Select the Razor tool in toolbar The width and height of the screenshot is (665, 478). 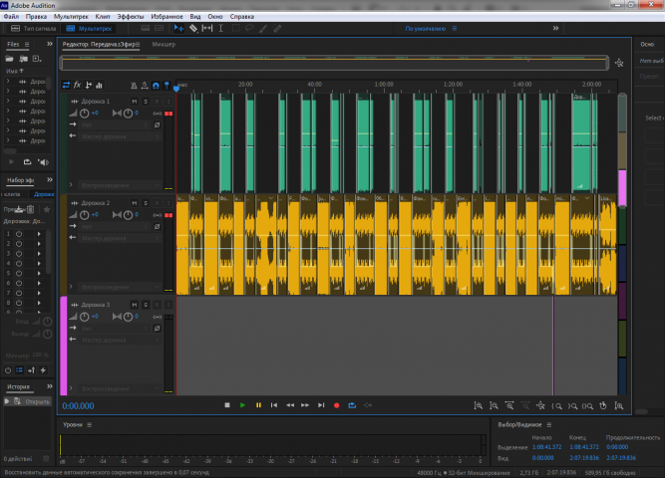click(x=193, y=29)
